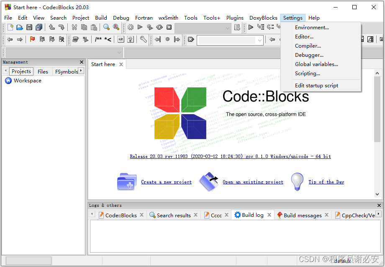Screen dimensions: 385x267
Task: Select the Build messages log tab
Action: (x=303, y=215)
